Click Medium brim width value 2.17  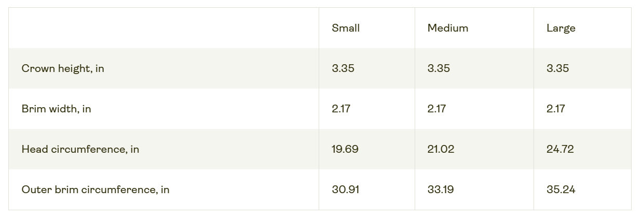click(x=436, y=109)
